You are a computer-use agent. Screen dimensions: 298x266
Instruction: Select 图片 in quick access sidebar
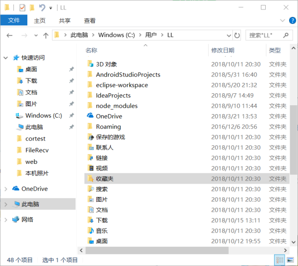[x=31, y=104]
